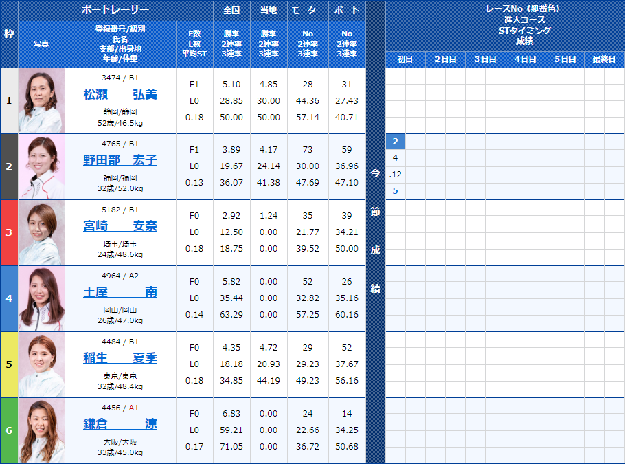Click photo of racer 野田部 宏子
The image size is (625, 464).
pyautogui.click(x=41, y=166)
